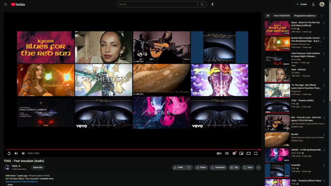331x186 pixels.
Task: Open options for Invincible sidebar video
Action: (x=324, y=165)
